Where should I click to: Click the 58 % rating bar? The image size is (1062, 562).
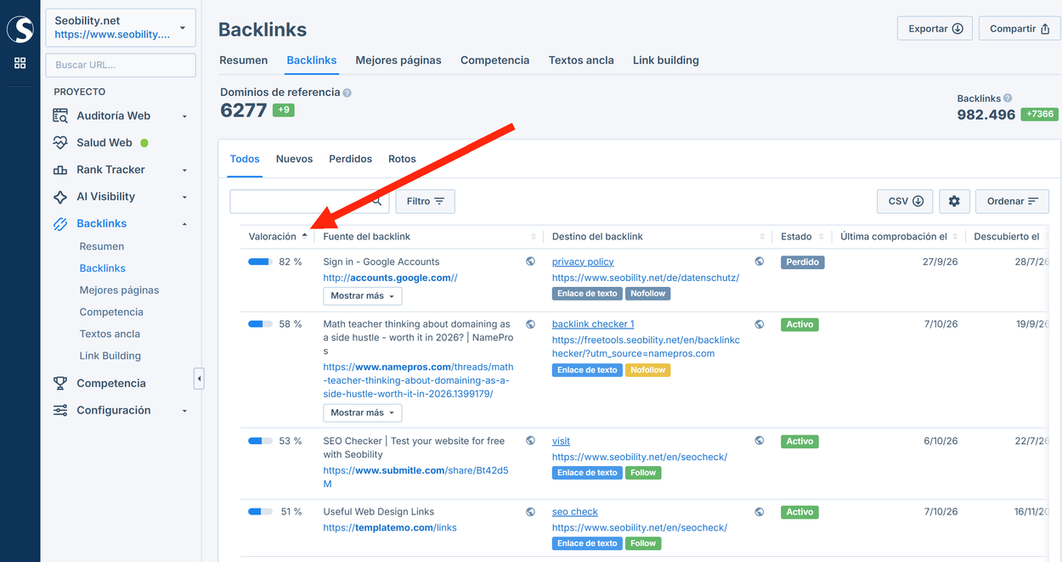point(260,324)
